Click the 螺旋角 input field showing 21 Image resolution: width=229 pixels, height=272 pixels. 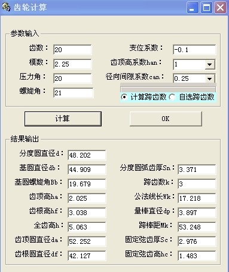click(73, 93)
